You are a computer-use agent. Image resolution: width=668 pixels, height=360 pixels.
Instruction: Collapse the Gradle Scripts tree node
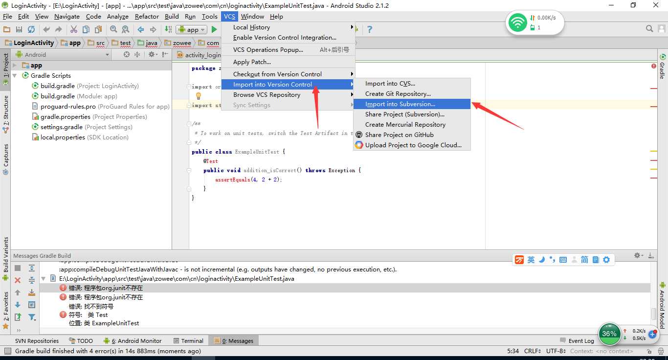point(15,76)
